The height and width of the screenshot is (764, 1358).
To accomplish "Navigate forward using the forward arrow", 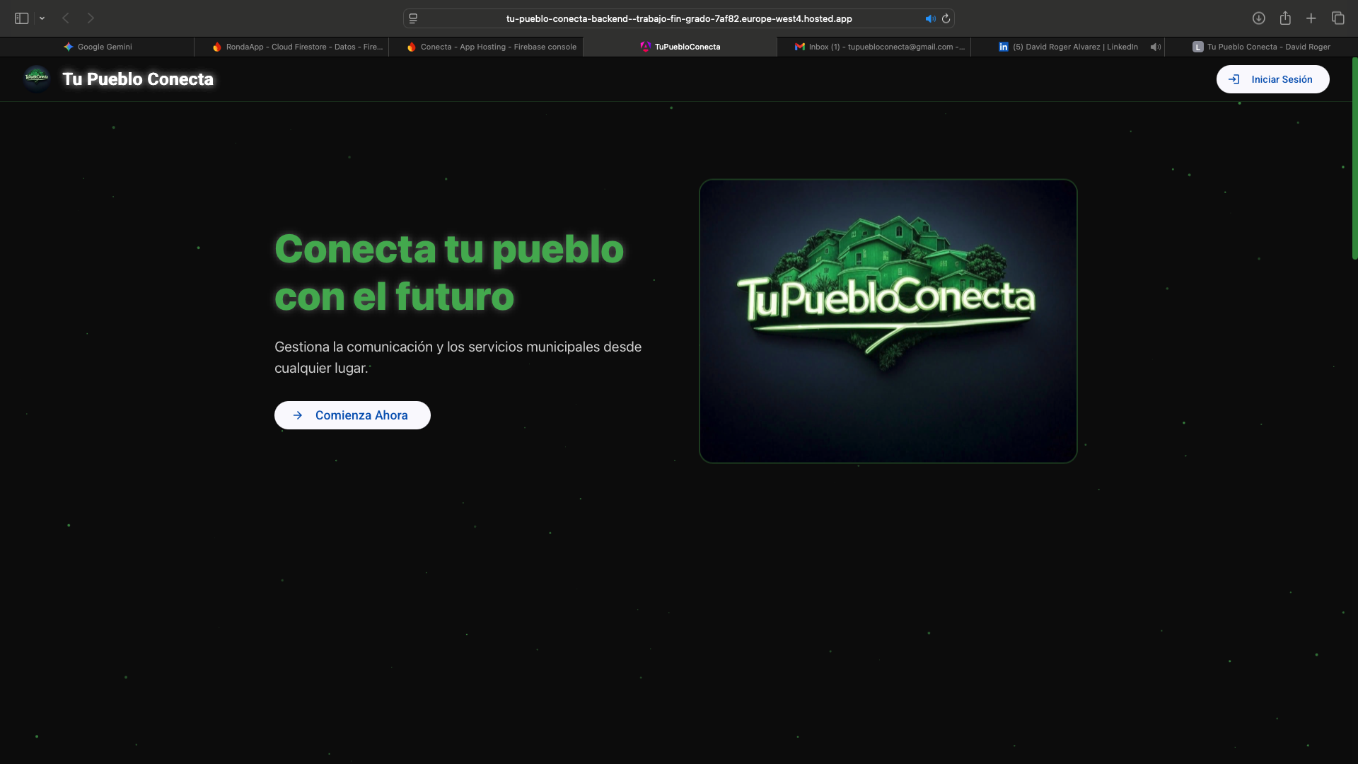I will tap(91, 18).
